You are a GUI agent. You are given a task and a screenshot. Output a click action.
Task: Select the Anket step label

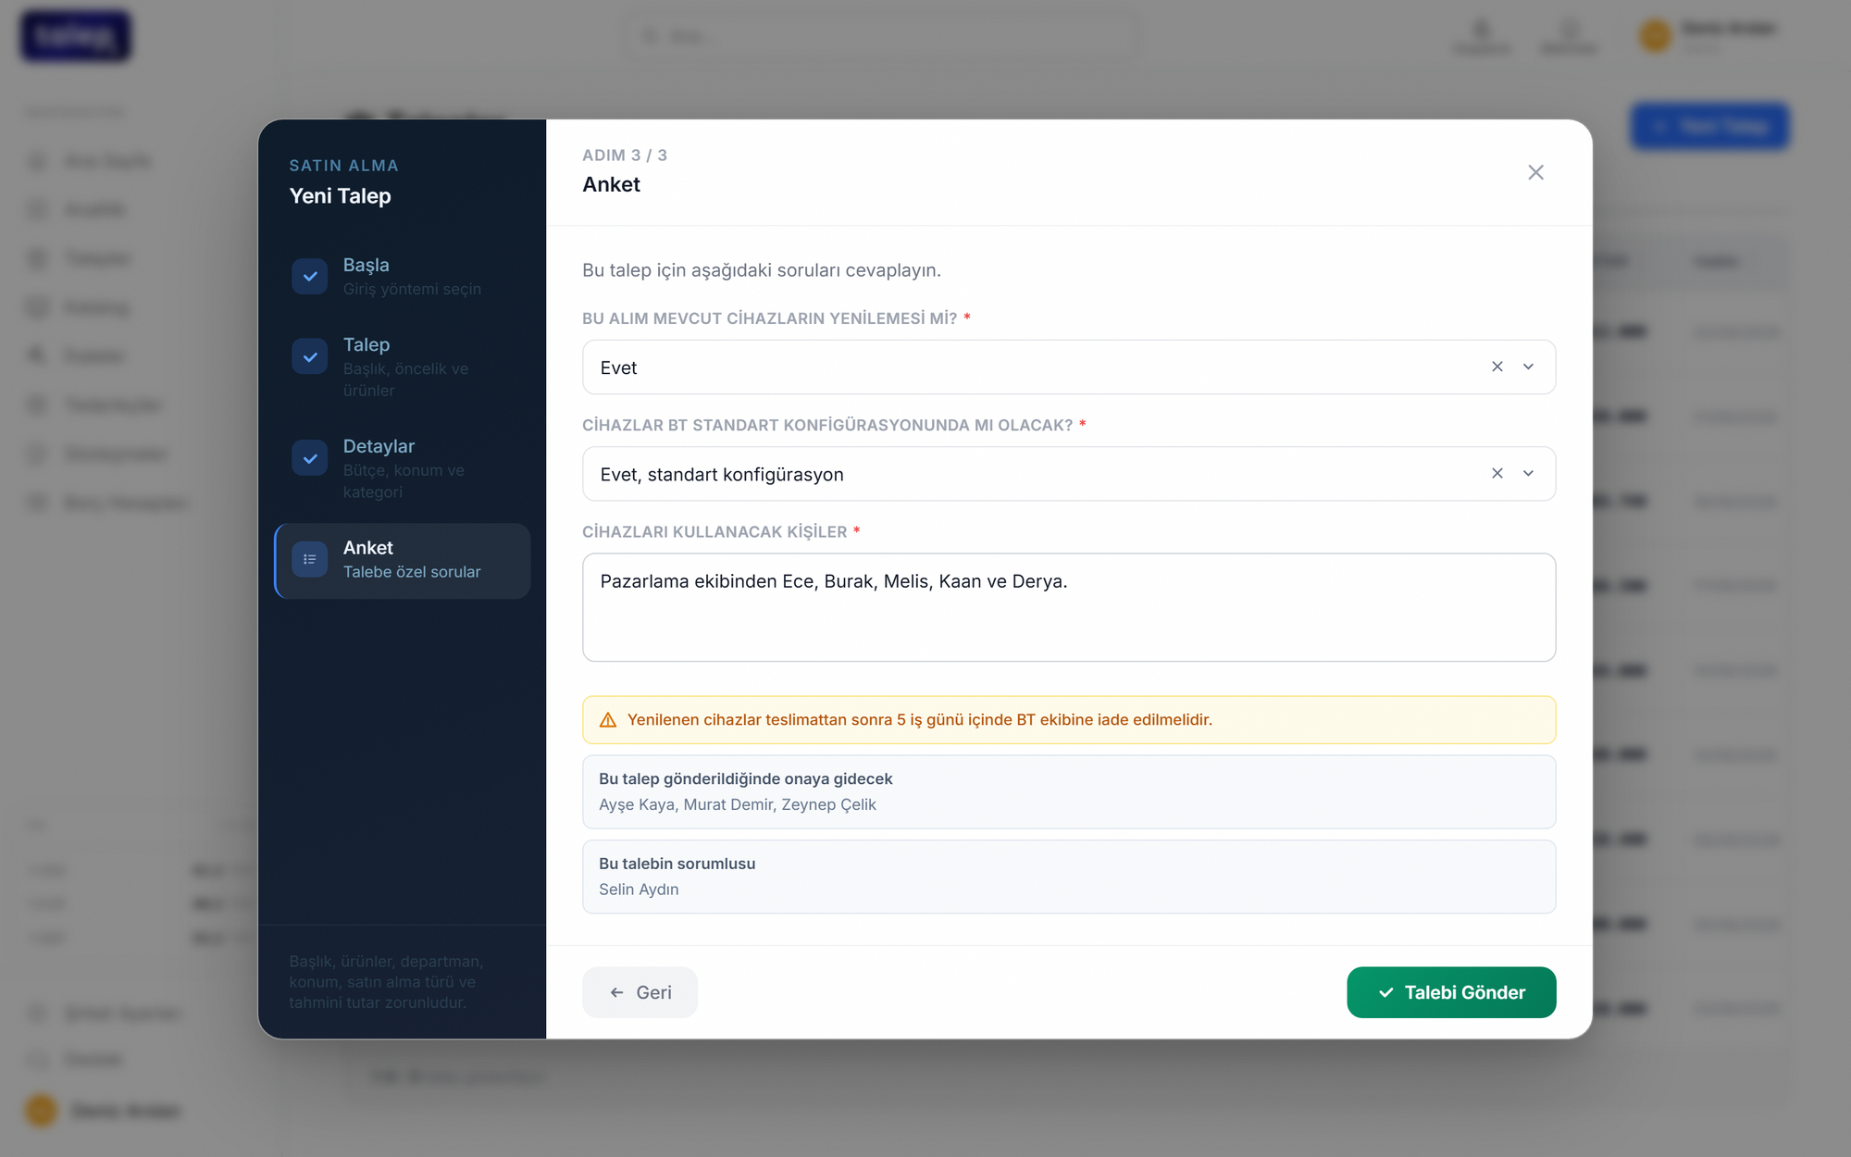[368, 548]
